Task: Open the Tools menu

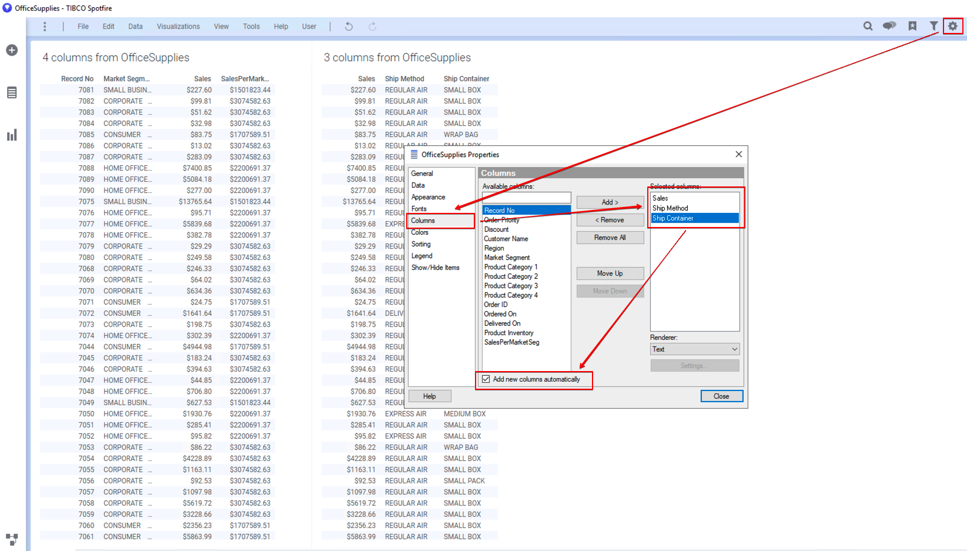Action: (x=251, y=26)
